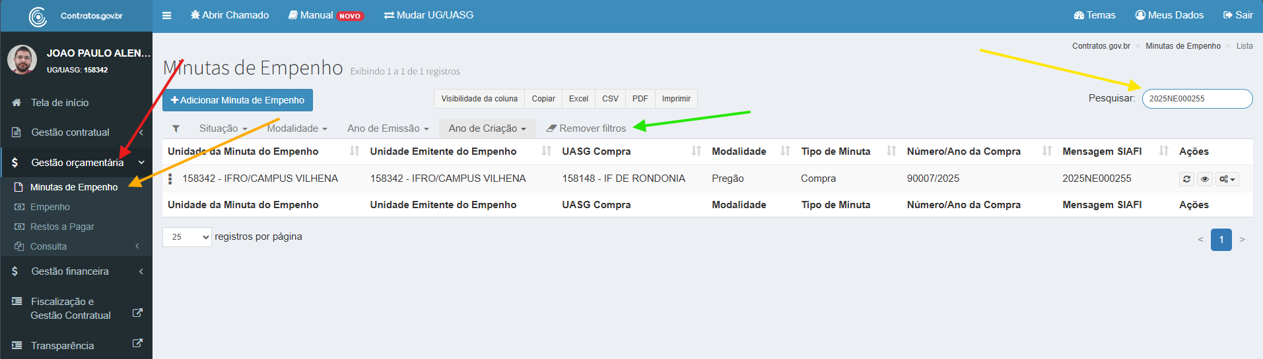Toggle the hamburger sidebar menu icon
This screenshot has width=1263, height=359.
pyautogui.click(x=166, y=15)
